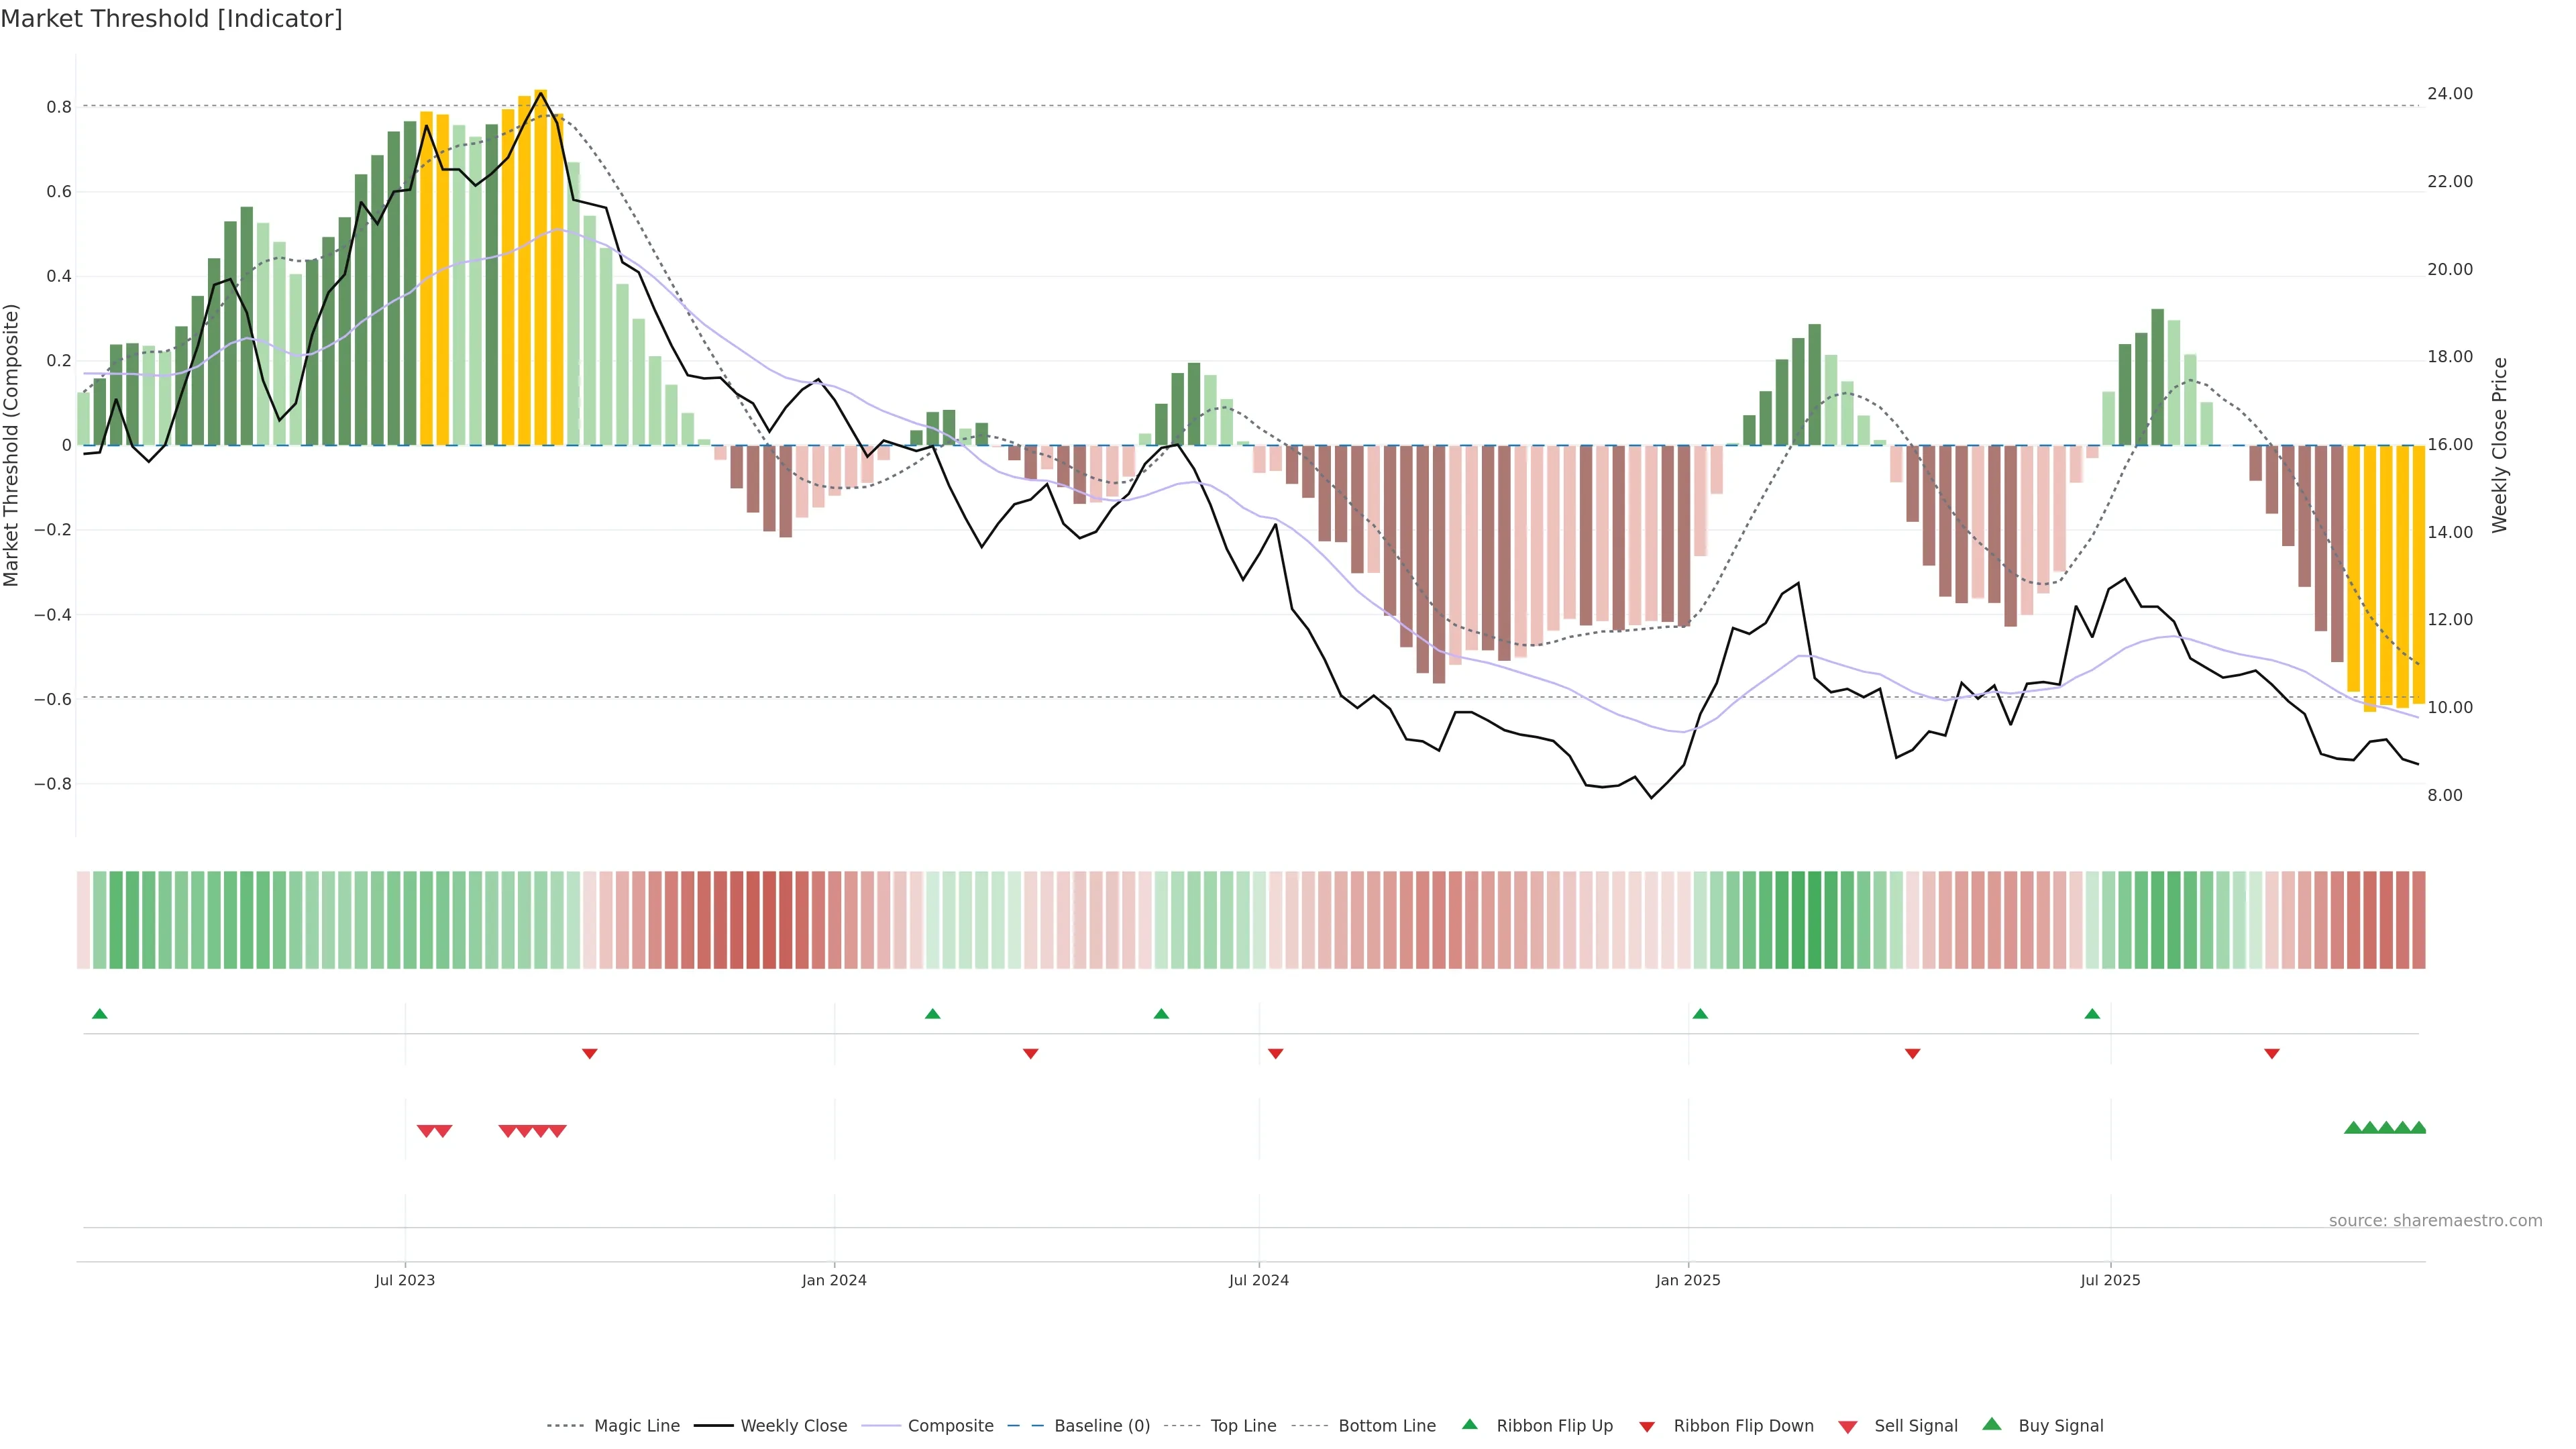
Task: Click the Jul 2025 x-axis label
Action: [x=2110, y=1280]
